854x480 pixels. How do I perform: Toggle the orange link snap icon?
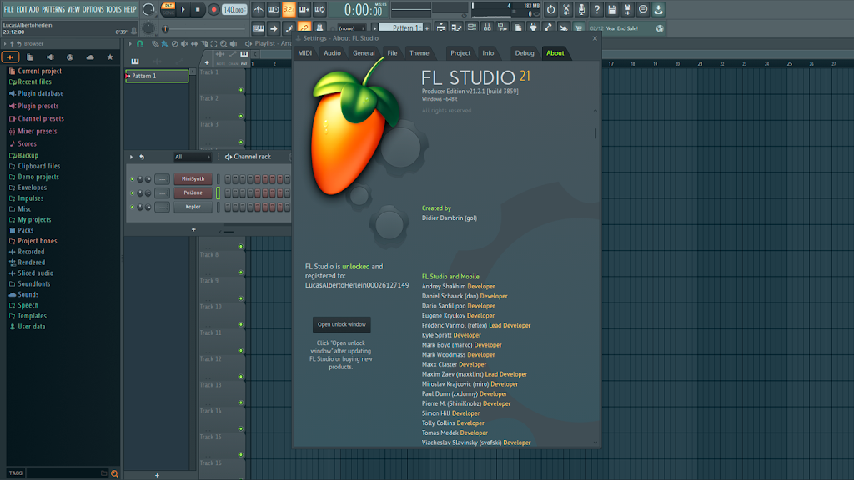304,27
